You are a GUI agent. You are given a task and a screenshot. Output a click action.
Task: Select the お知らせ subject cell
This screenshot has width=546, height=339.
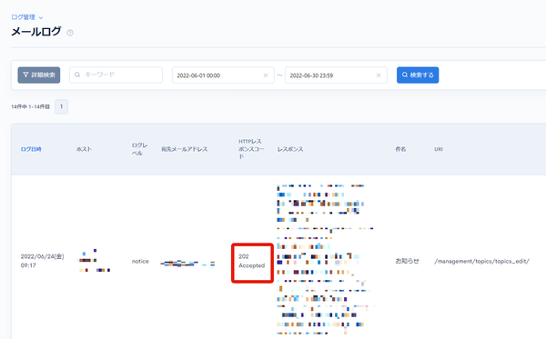(407, 261)
